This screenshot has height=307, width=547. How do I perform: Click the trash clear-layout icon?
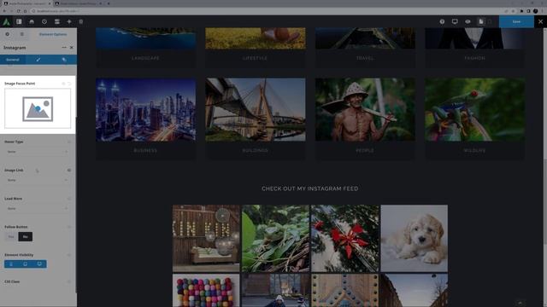[x=81, y=21]
